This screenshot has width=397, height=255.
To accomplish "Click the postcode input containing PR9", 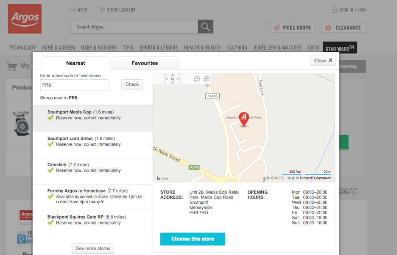I will coord(74,85).
